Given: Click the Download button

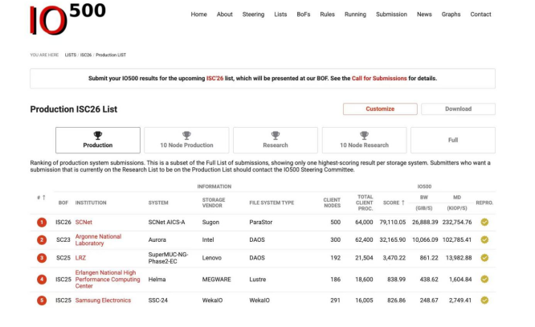Looking at the screenshot, I should pyautogui.click(x=458, y=109).
